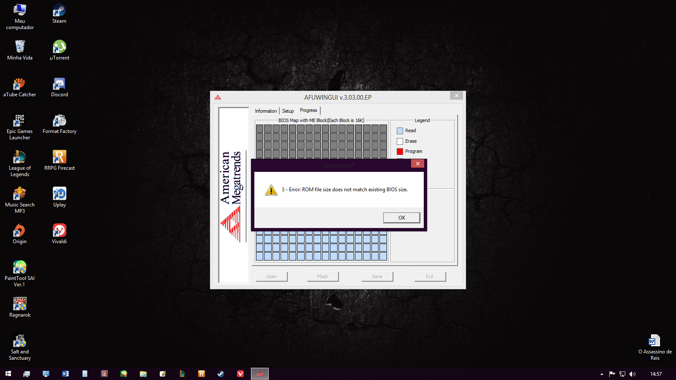The image size is (676, 380).
Task: Launch Uplay desktop shortcut
Action: coord(59,197)
